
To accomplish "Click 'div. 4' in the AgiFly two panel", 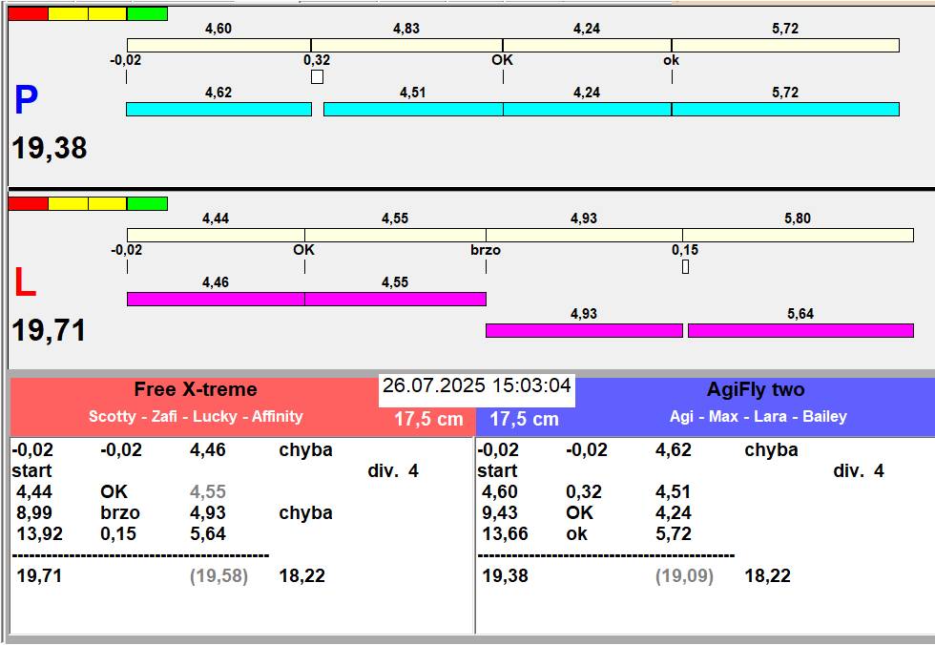I will point(858,471).
